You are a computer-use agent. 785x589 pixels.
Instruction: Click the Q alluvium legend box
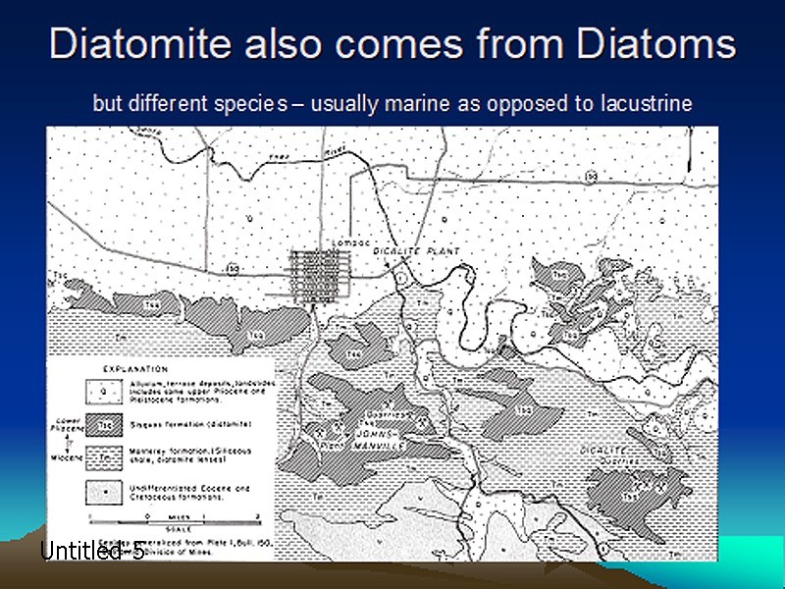coord(104,391)
